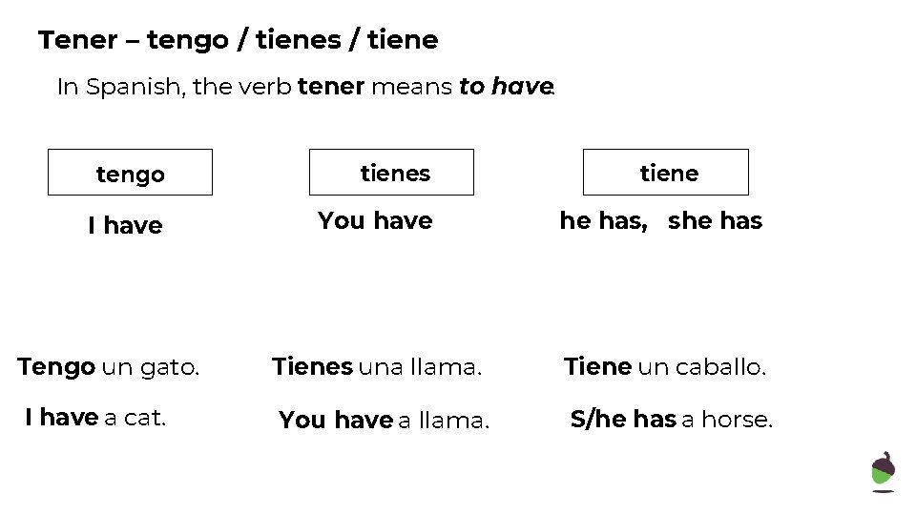
Task: Click the italic phrase 'to have'
Action: point(506,87)
